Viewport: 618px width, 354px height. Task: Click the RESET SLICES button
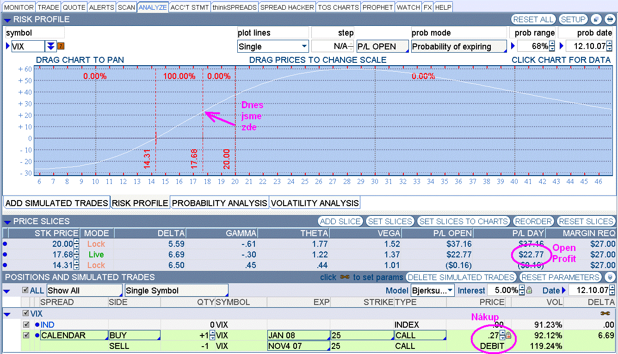pos(586,221)
